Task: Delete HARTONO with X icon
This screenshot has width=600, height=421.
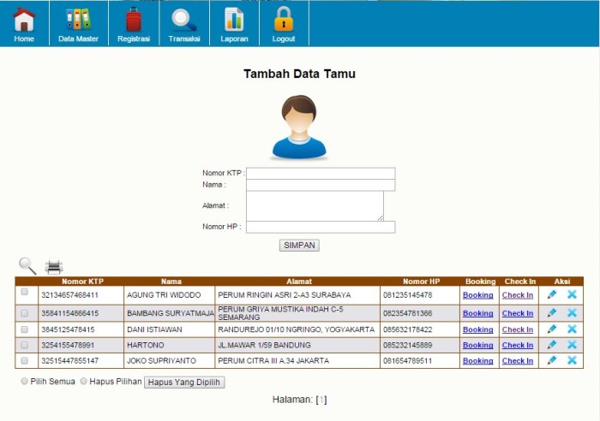Action: [572, 345]
